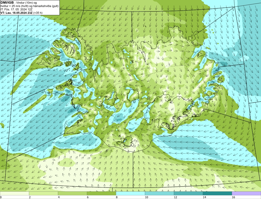
Task: Click the 10–12 m/s light teal legend swatch
Action: [159, 193]
